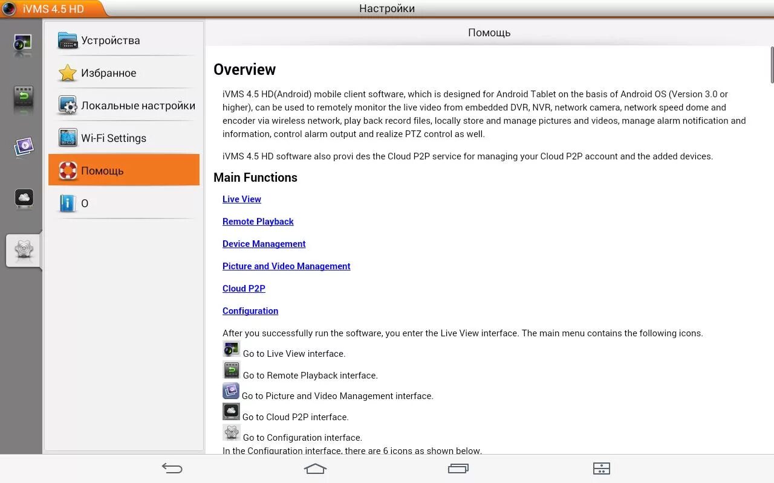Tap the Android back navigation button
The width and height of the screenshot is (774, 483).
pos(172,469)
